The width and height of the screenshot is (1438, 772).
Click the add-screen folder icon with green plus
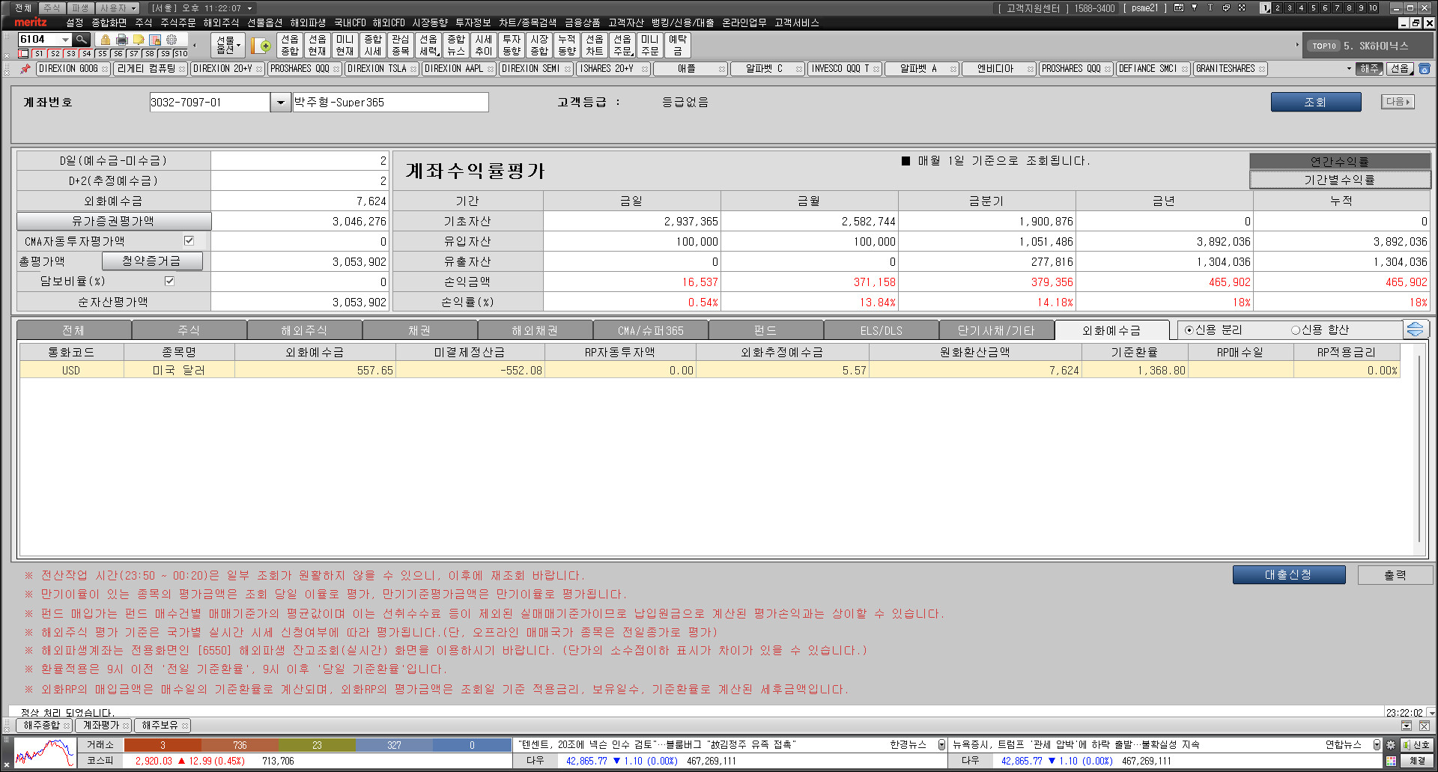(261, 46)
